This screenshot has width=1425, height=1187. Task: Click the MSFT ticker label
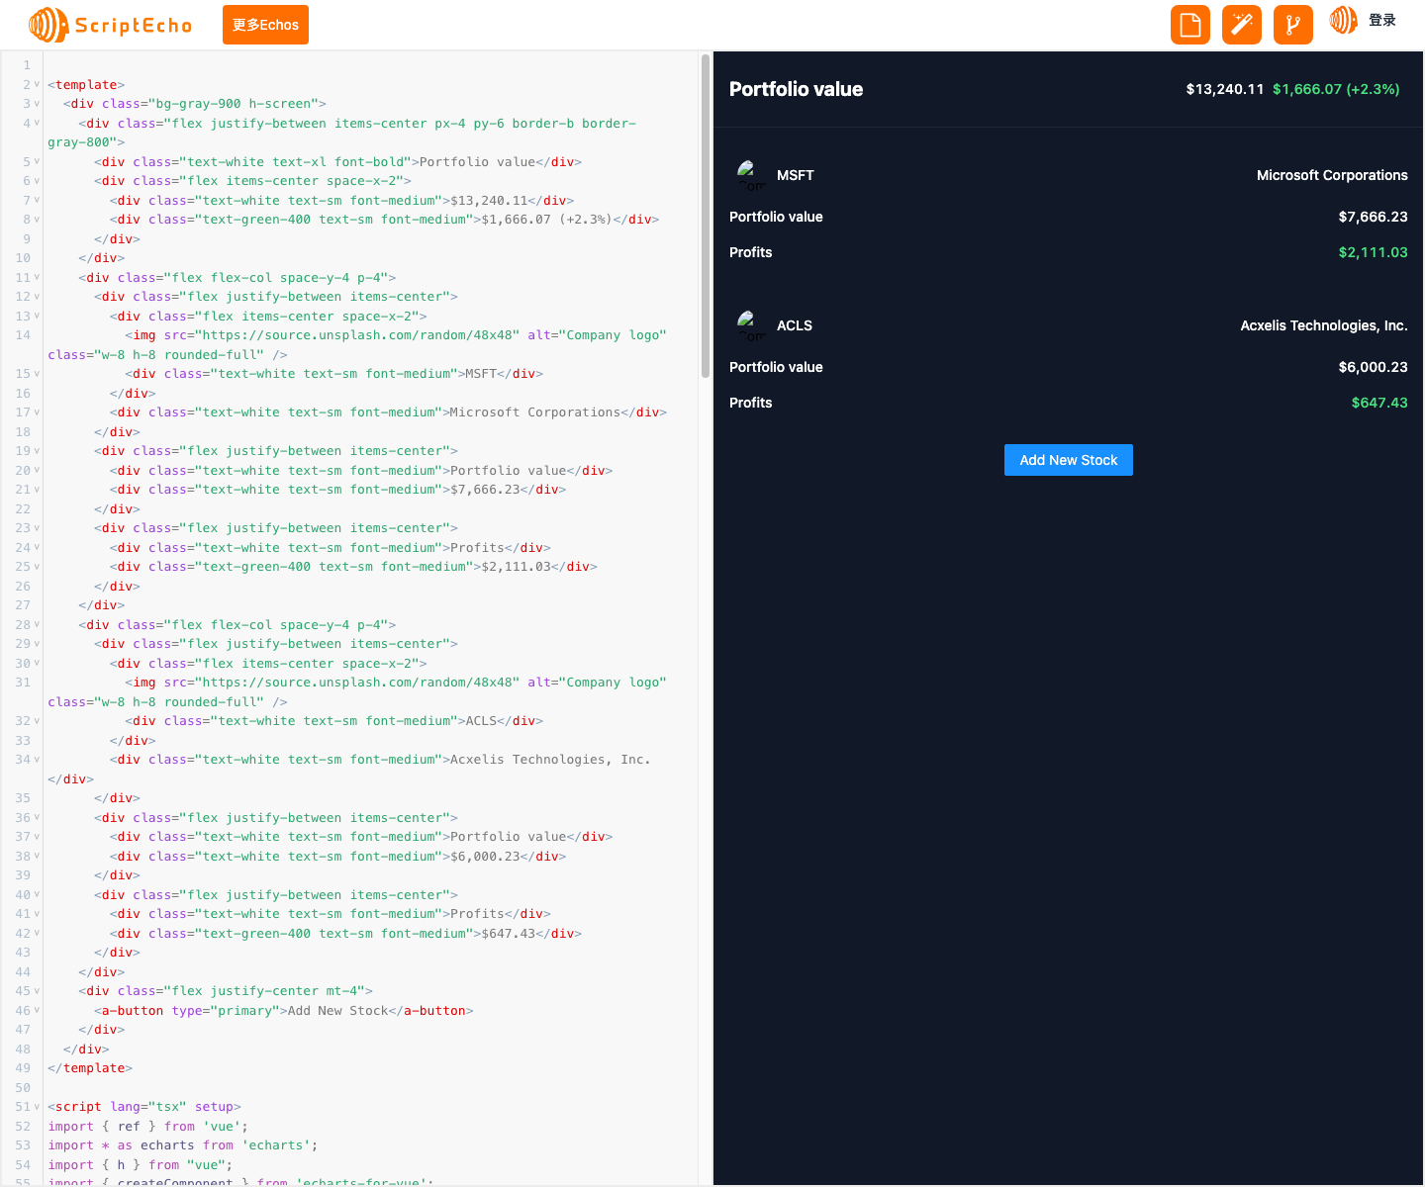[x=796, y=175]
